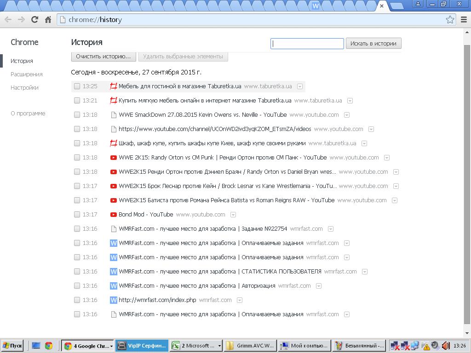The width and height of the screenshot is (471, 353).
Task: Click tab with the W favicon
Action: click(x=316, y=6)
